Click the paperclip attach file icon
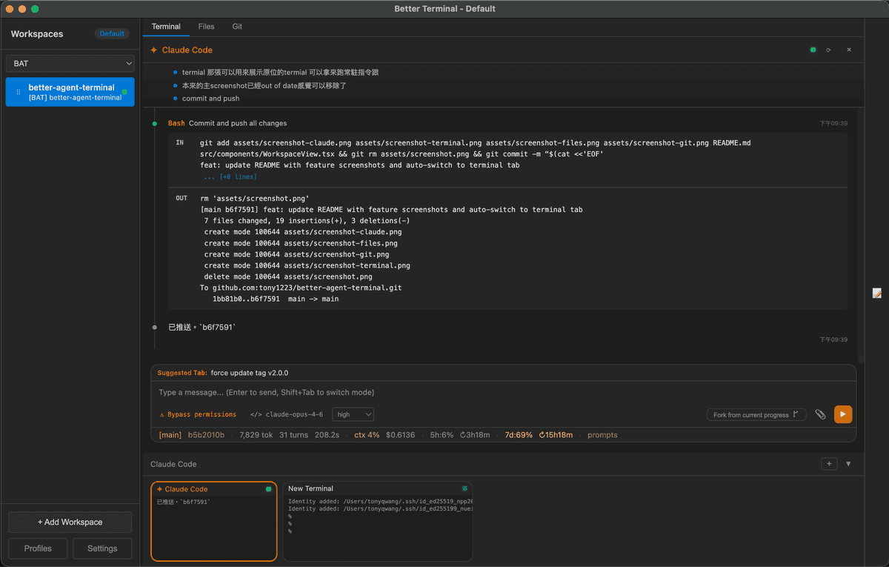 coord(820,414)
